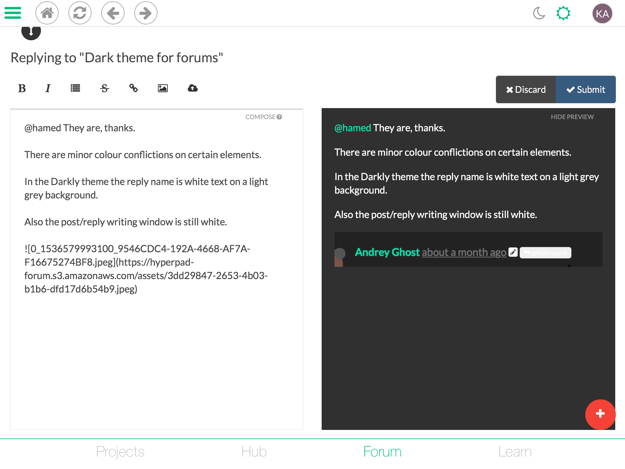Hide the preview pane

coord(572,117)
